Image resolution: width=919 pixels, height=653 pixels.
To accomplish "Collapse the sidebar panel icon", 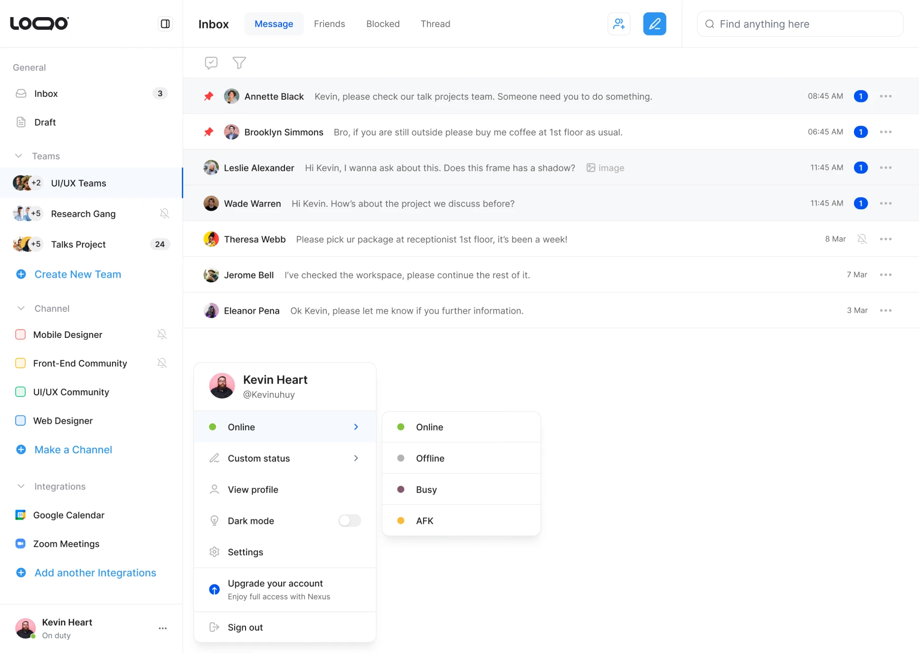I will pos(165,24).
